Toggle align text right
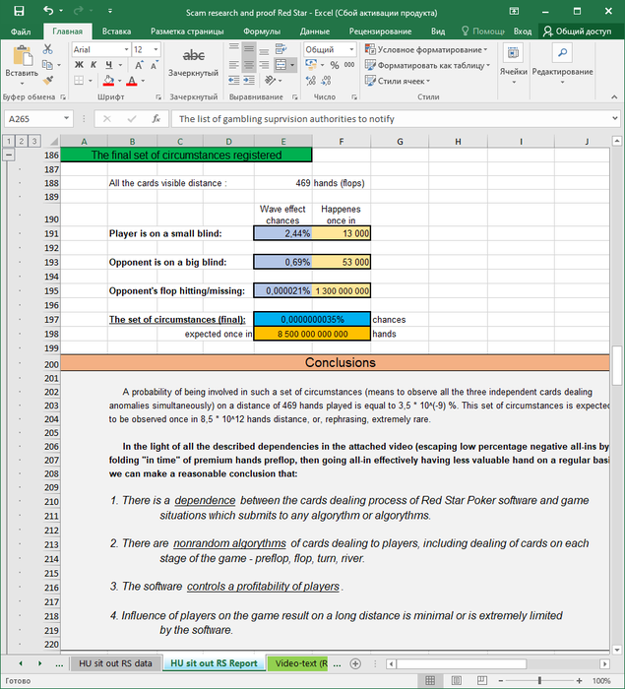This screenshot has height=689, width=625. click(264, 65)
